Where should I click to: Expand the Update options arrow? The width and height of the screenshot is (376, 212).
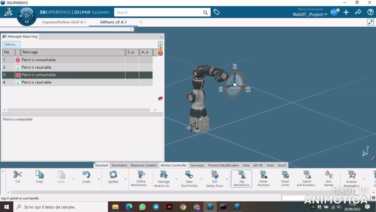point(125,179)
